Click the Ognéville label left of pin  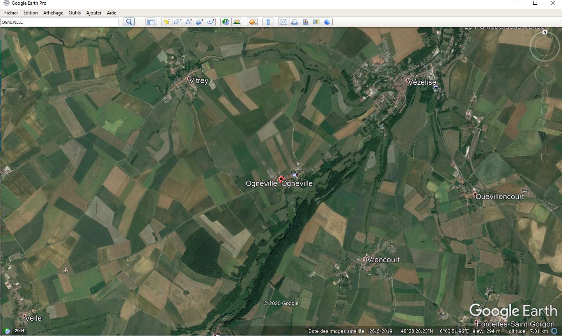[x=261, y=183]
